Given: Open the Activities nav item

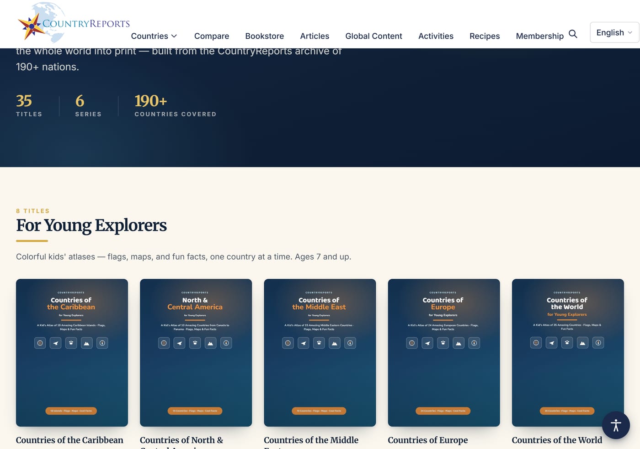Looking at the screenshot, I should click(436, 36).
